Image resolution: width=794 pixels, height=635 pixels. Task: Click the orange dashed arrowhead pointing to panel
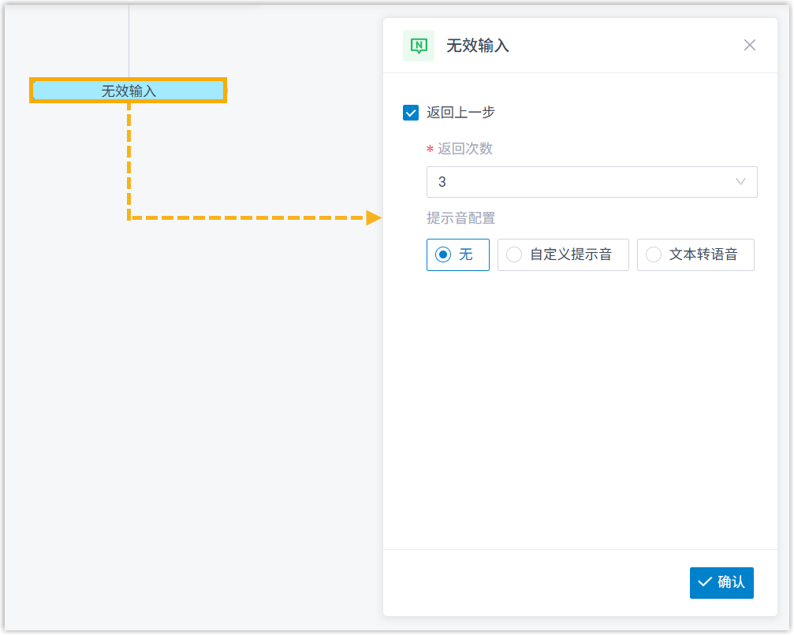tap(373, 217)
